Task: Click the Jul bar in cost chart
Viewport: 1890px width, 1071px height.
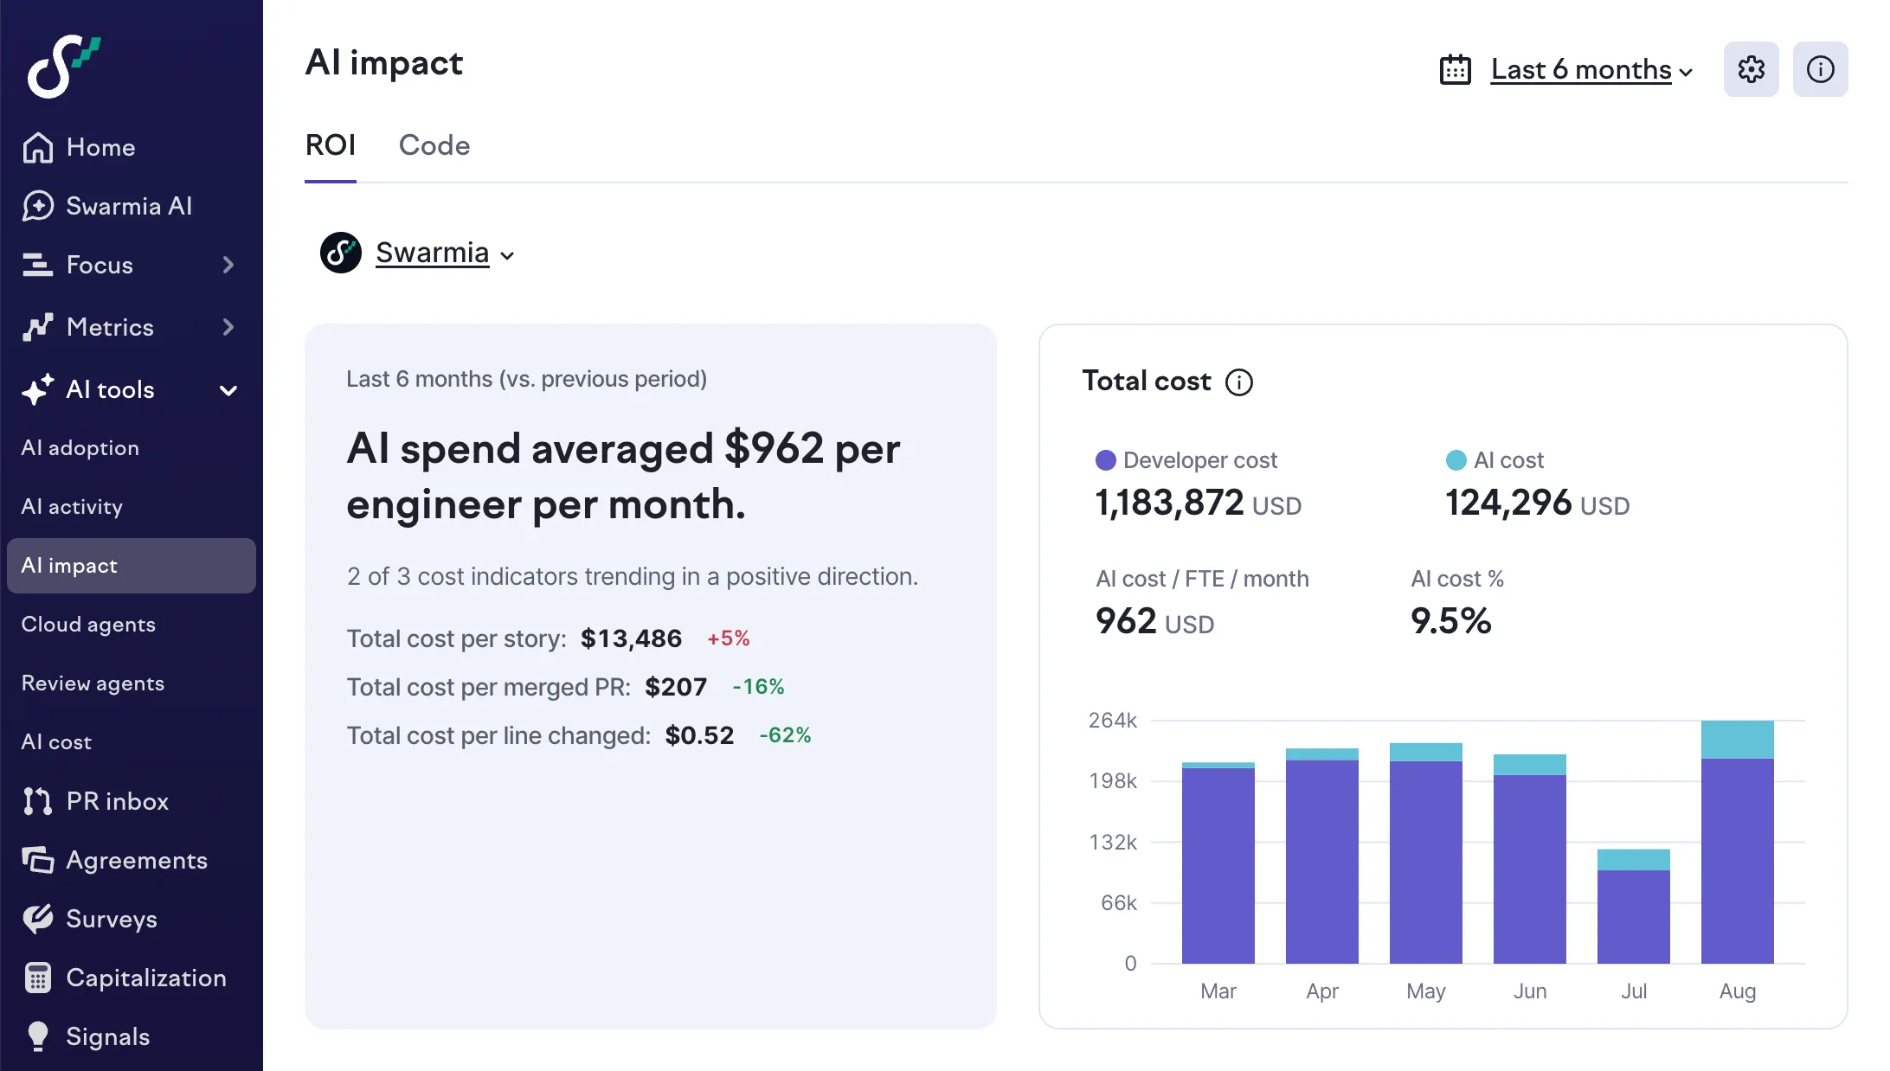Action: [x=1634, y=907]
